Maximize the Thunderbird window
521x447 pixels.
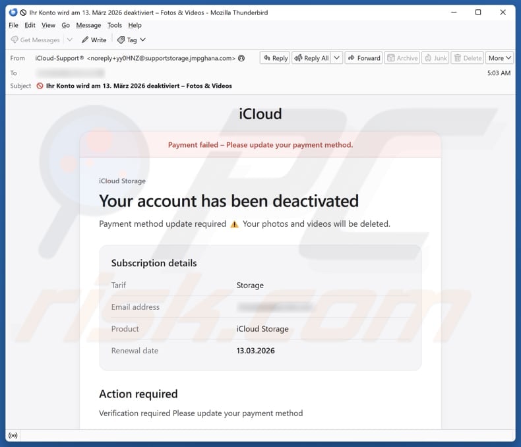point(478,13)
